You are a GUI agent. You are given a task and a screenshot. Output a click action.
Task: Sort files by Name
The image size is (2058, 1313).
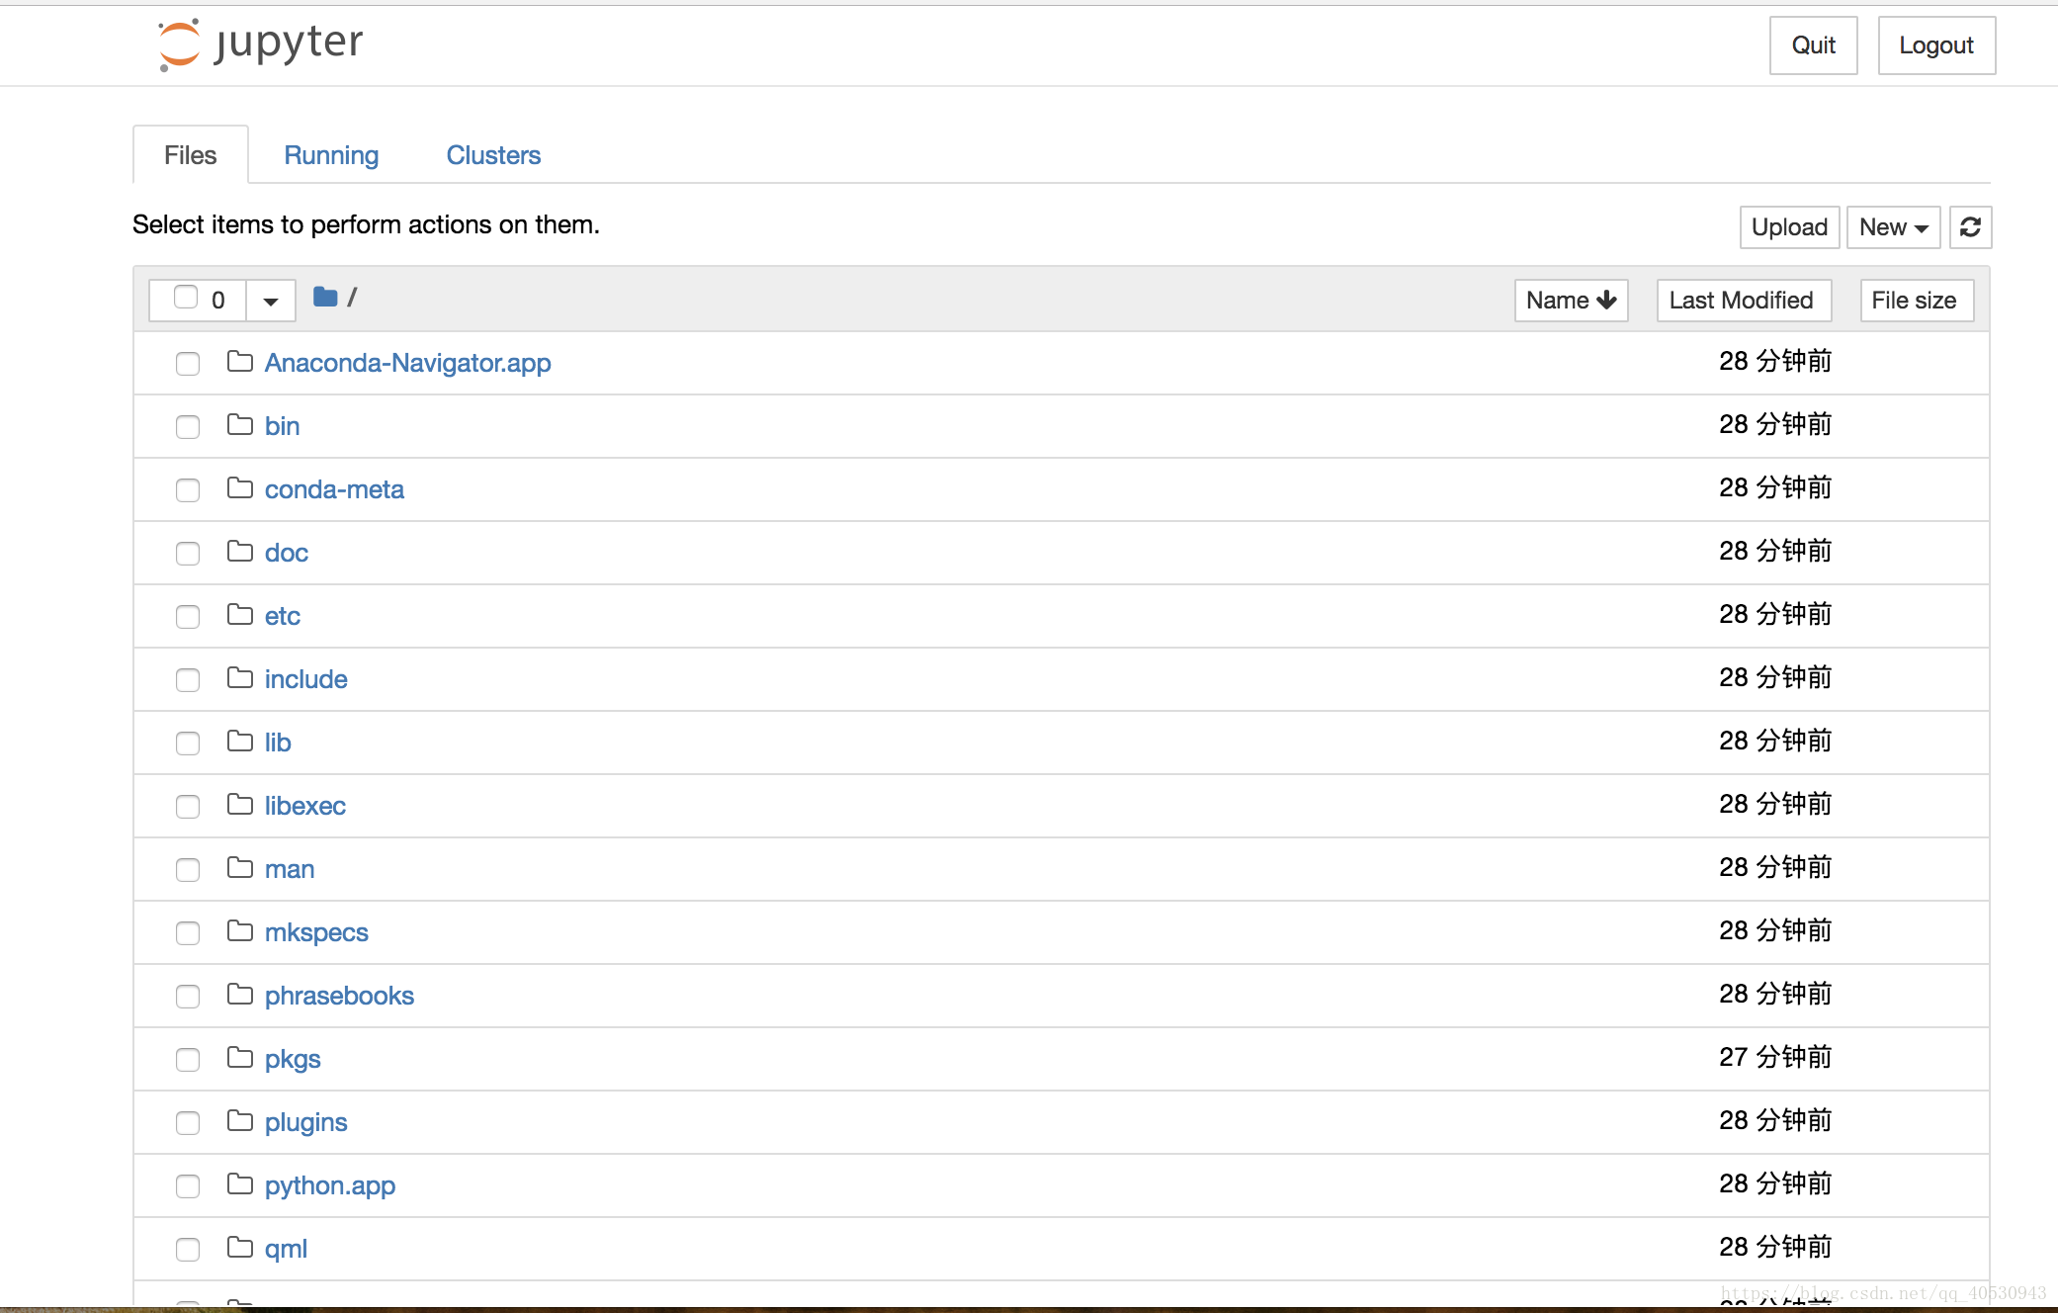pos(1570,301)
